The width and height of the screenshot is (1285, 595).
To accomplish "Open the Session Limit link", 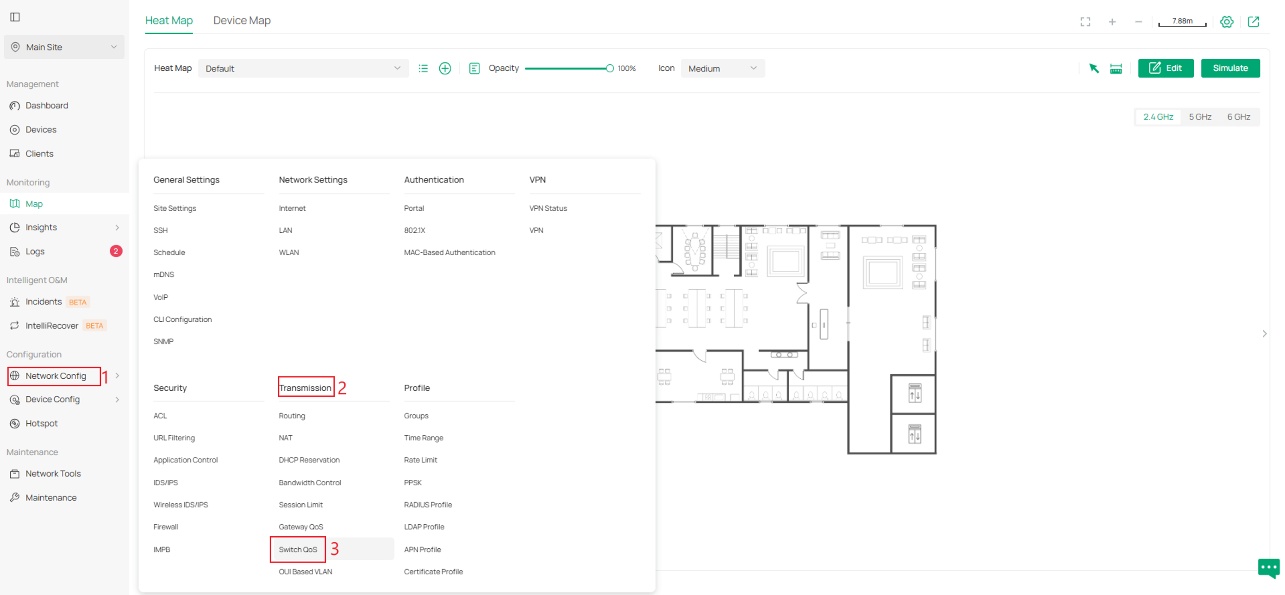I will (x=301, y=505).
